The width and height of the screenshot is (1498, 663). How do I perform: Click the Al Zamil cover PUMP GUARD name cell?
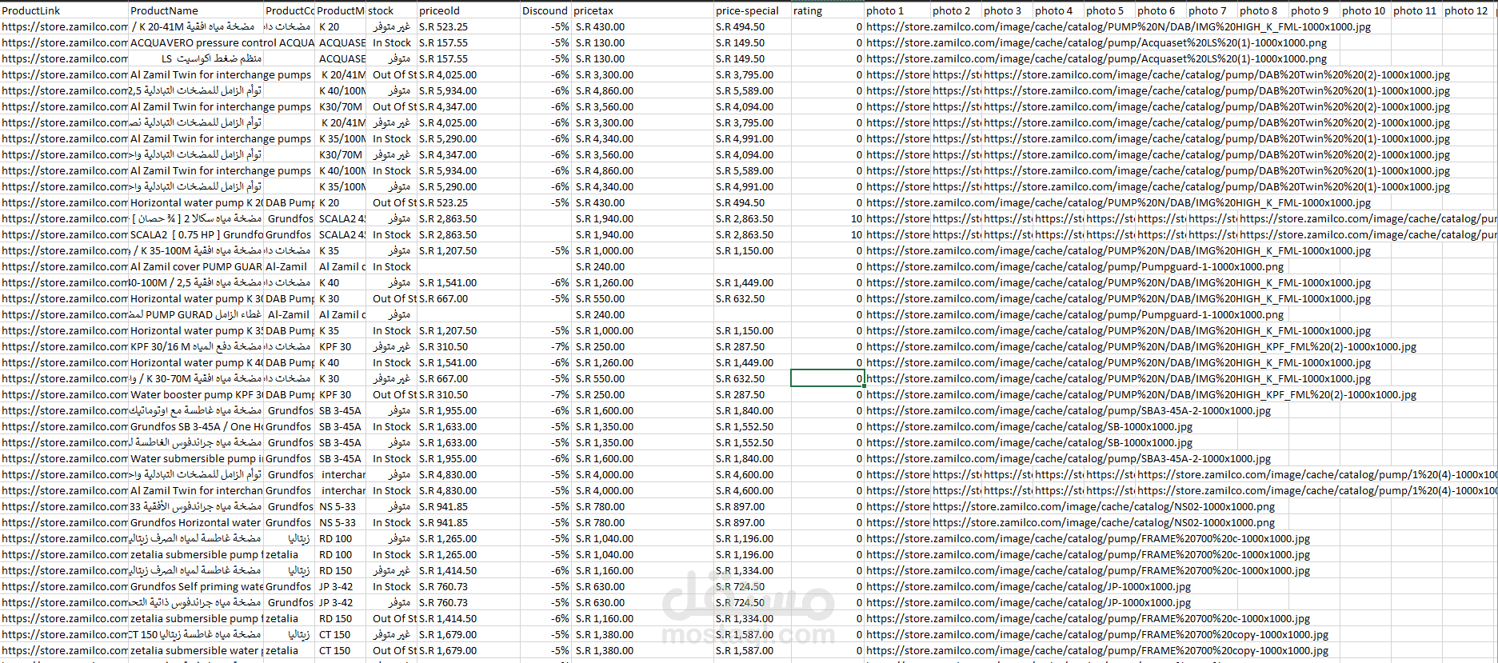(x=196, y=266)
